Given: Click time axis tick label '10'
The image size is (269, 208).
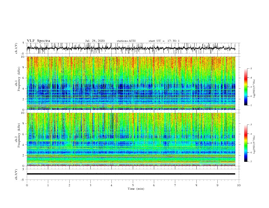Looking at the screenshot, I should tap(239, 185).
